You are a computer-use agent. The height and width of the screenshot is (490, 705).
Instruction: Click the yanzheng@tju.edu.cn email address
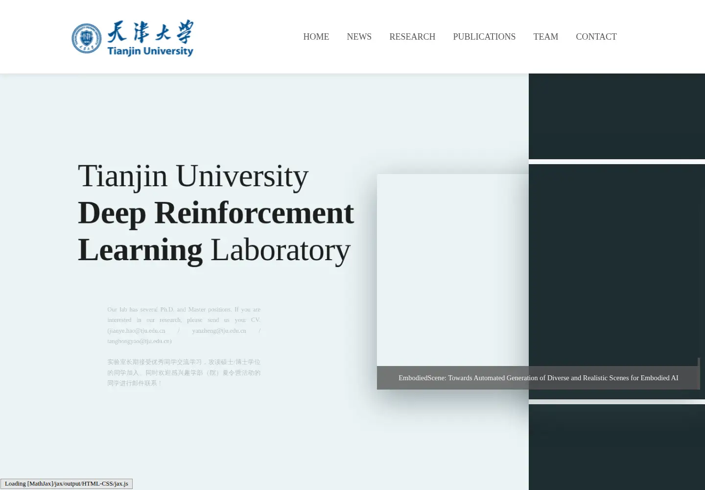pos(219,331)
